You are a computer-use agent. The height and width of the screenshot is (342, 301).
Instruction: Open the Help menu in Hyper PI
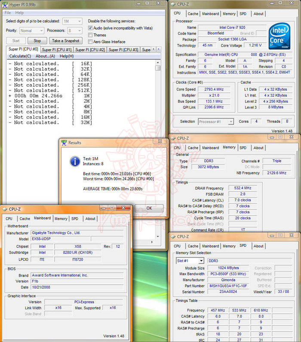pos(19,12)
